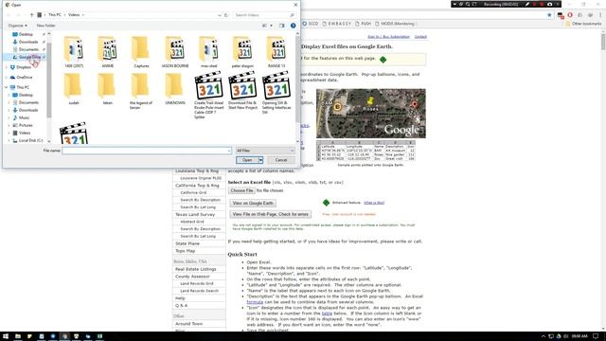Collapse the This PC tree node
Image resolution: width=606 pixels, height=341 pixels.
(x=7, y=87)
